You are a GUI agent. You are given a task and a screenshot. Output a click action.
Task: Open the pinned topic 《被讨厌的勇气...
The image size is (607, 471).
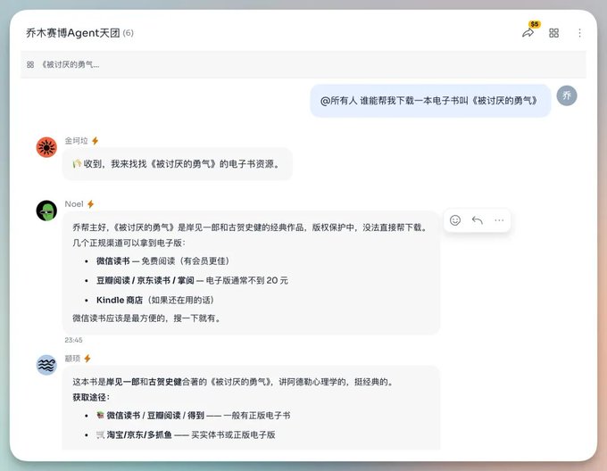click(x=70, y=64)
